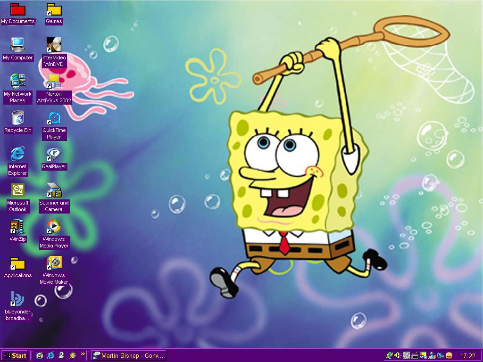
Task: Click the keyboard tray icon
Action: point(415,355)
